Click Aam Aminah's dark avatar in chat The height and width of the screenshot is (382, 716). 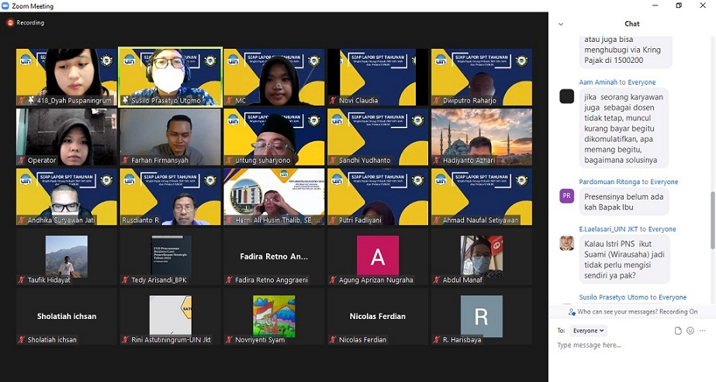[x=566, y=96]
